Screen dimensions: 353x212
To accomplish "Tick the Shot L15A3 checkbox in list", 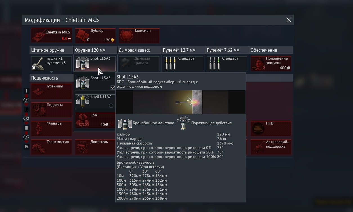I will [x=113, y=87].
